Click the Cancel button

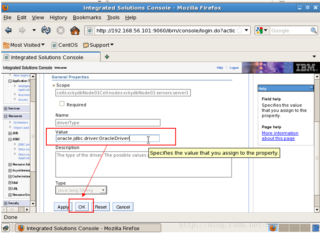click(x=123, y=207)
